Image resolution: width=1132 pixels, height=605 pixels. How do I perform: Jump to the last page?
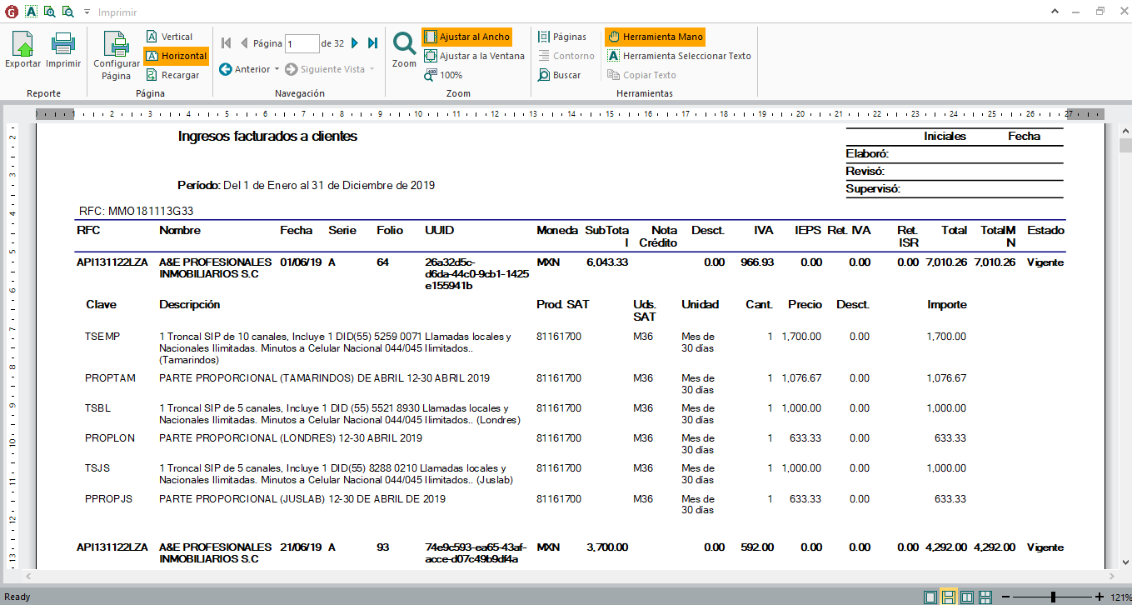tap(372, 43)
